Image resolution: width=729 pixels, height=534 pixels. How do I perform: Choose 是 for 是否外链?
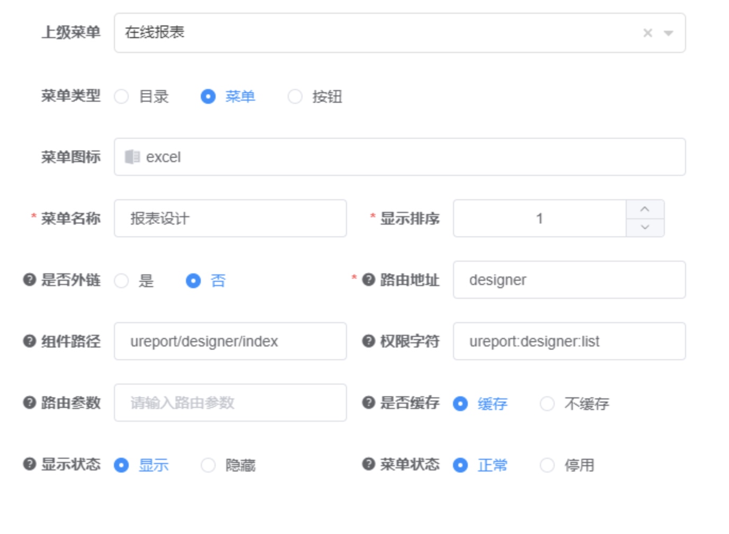(x=121, y=280)
